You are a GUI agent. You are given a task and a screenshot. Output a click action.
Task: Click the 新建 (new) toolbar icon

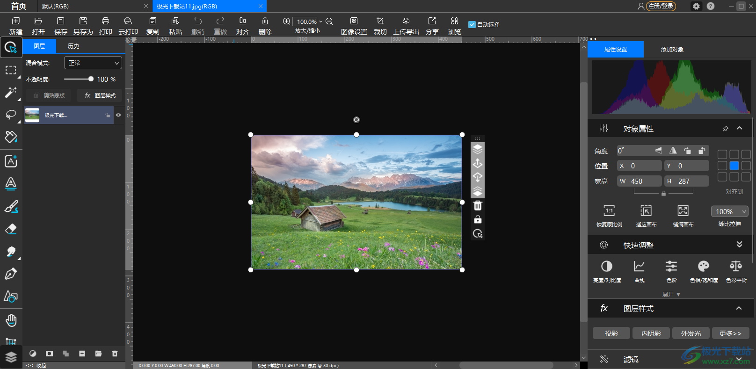click(x=16, y=21)
